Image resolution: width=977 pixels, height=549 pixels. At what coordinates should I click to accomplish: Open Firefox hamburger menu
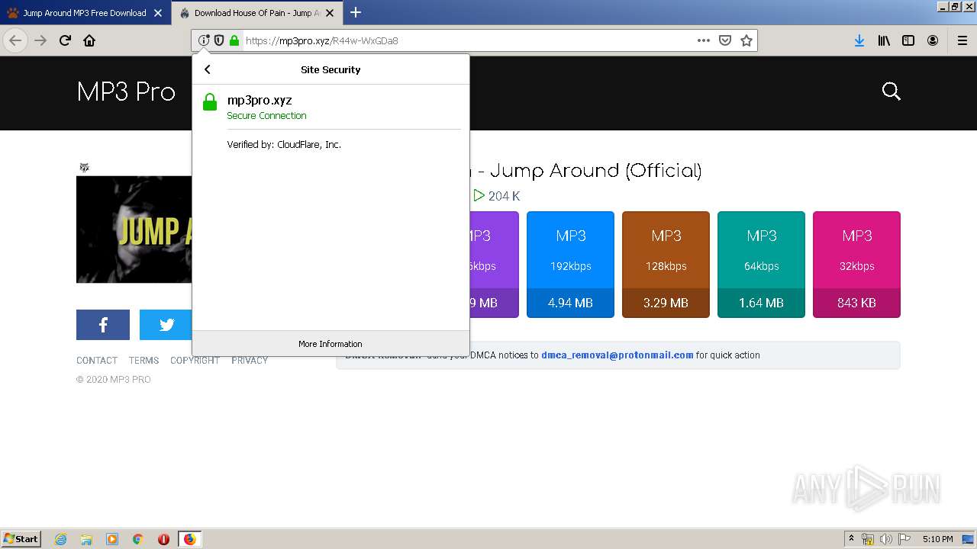pos(962,40)
